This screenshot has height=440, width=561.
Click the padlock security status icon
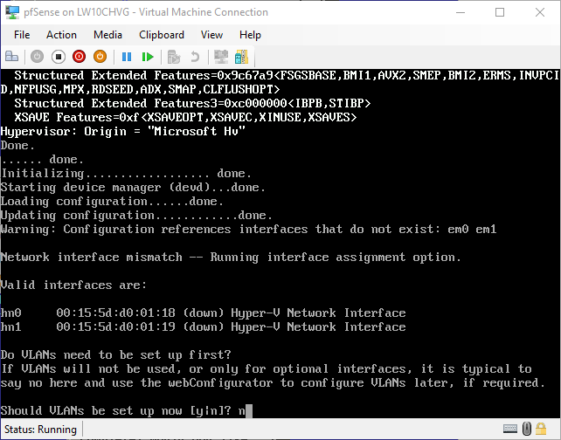click(x=541, y=428)
